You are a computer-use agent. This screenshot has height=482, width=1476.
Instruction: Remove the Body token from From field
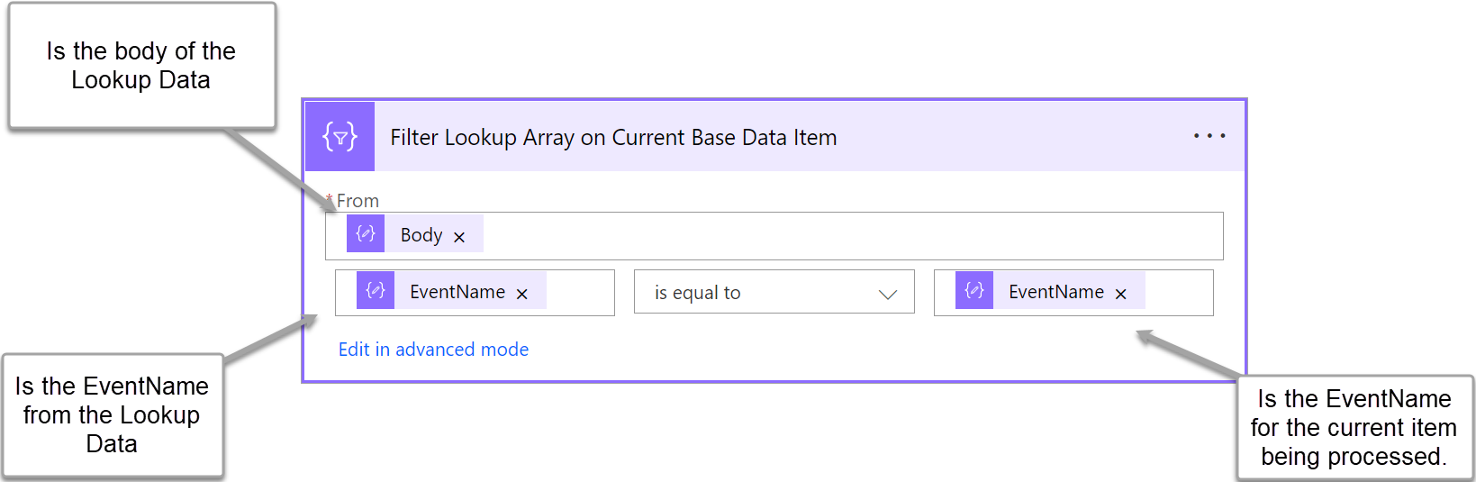click(459, 237)
